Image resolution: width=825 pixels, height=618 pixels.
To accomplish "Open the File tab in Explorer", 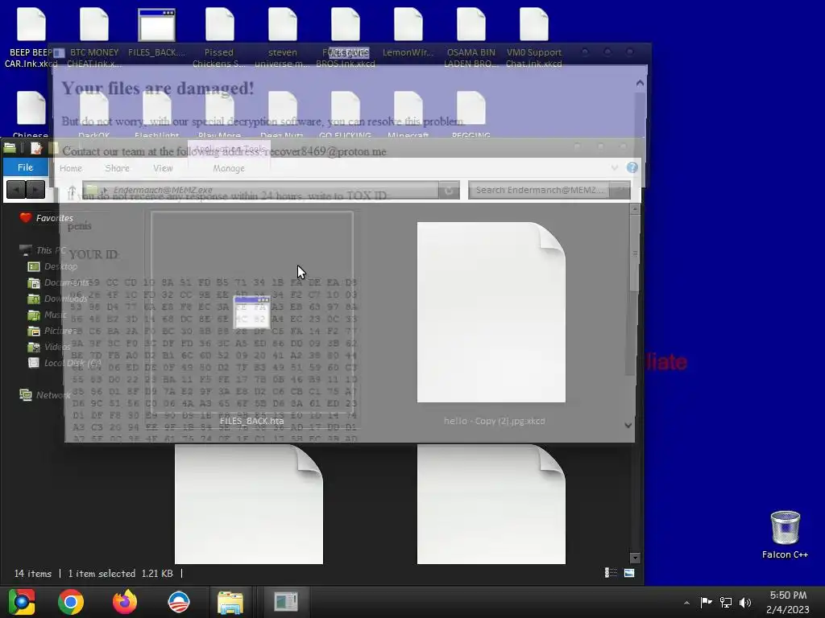I will (25, 167).
